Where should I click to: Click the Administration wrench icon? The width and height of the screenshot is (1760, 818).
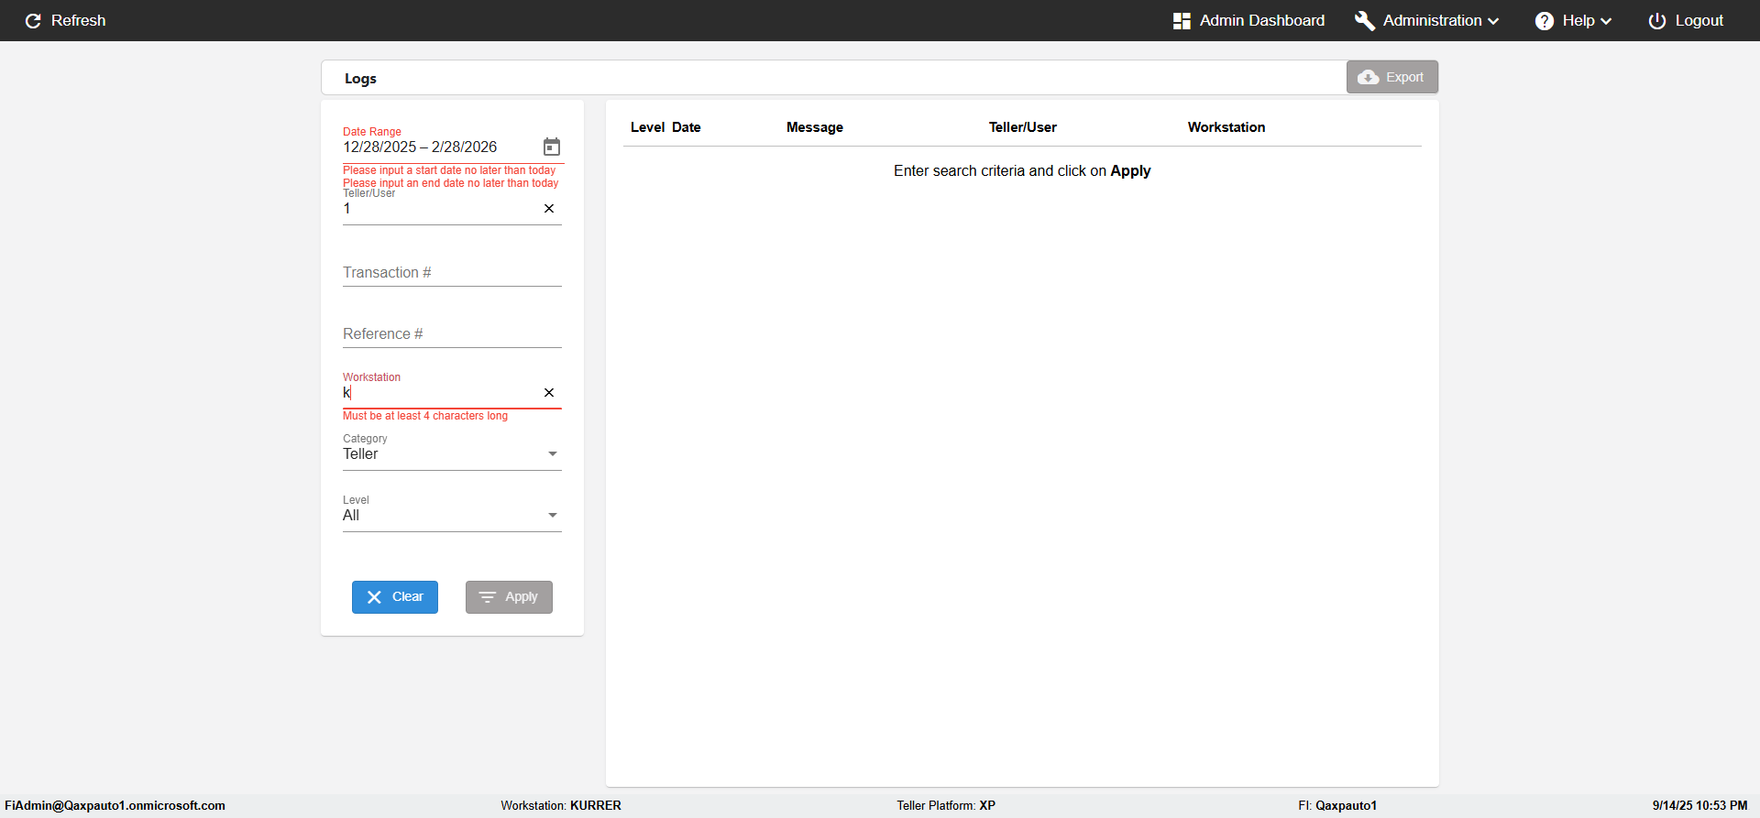coord(1365,20)
